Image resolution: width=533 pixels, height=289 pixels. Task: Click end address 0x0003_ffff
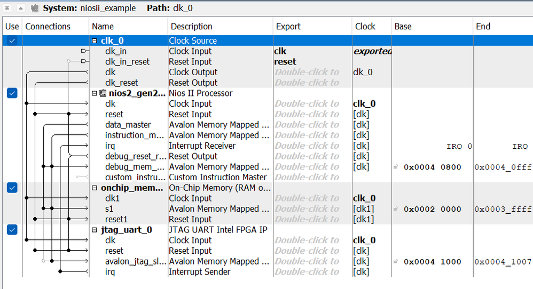click(503, 210)
